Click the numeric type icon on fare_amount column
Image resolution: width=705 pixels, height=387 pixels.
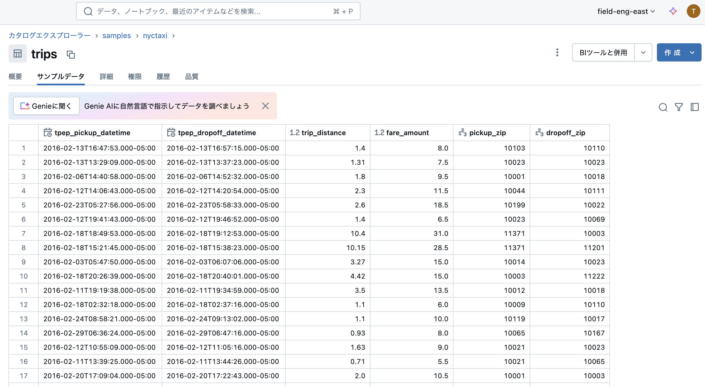379,132
